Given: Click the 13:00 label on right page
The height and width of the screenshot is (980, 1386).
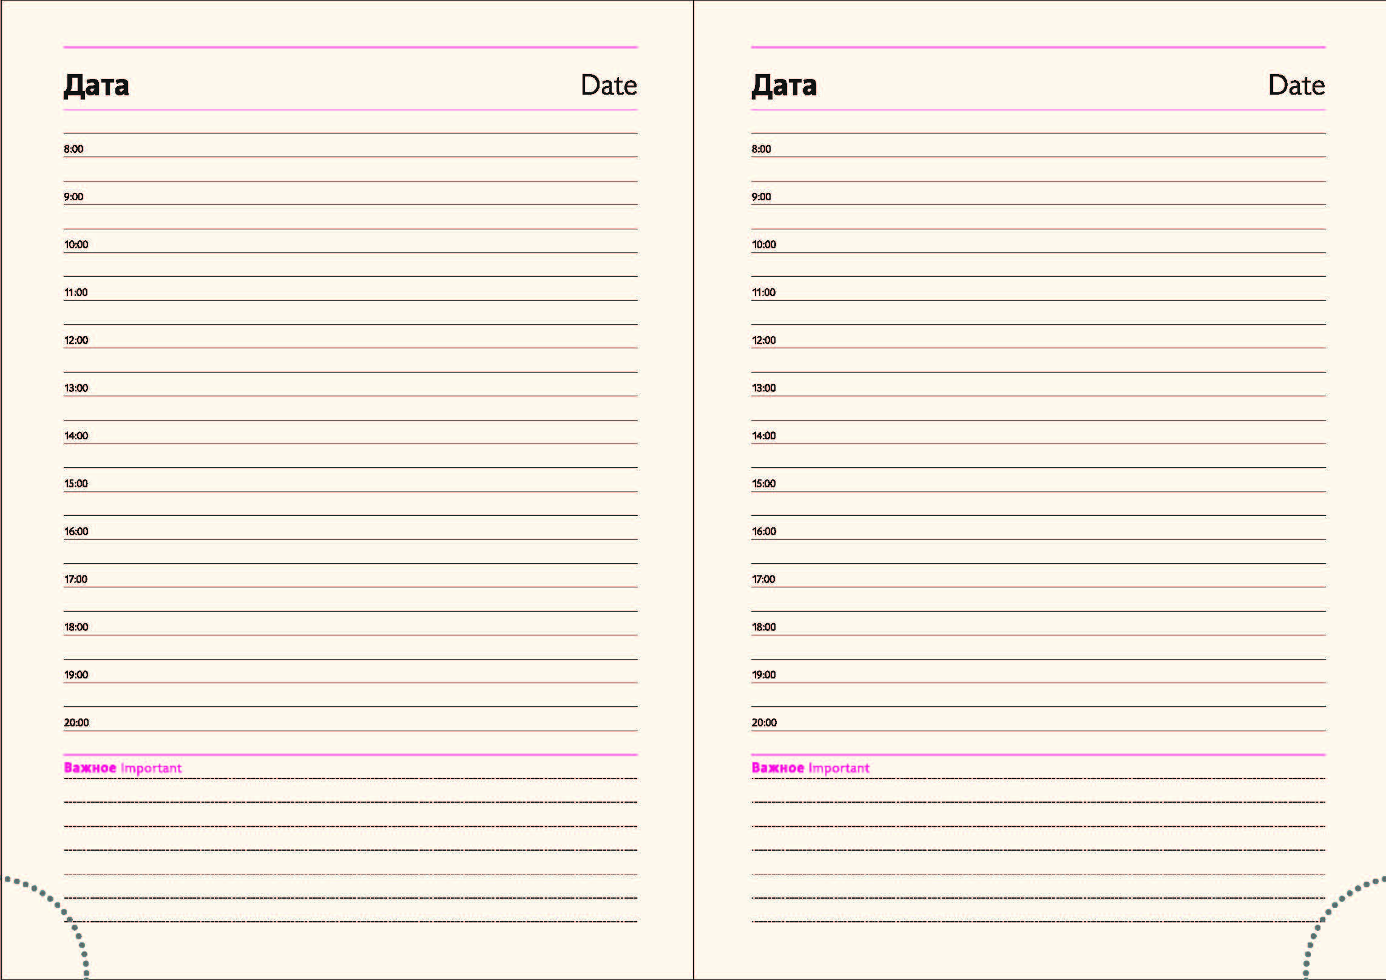Looking at the screenshot, I should click(x=763, y=388).
